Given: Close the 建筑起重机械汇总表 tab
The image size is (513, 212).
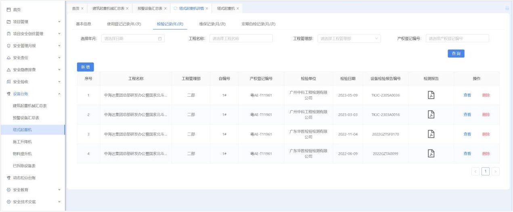Looking at the screenshot, I should (127, 8).
